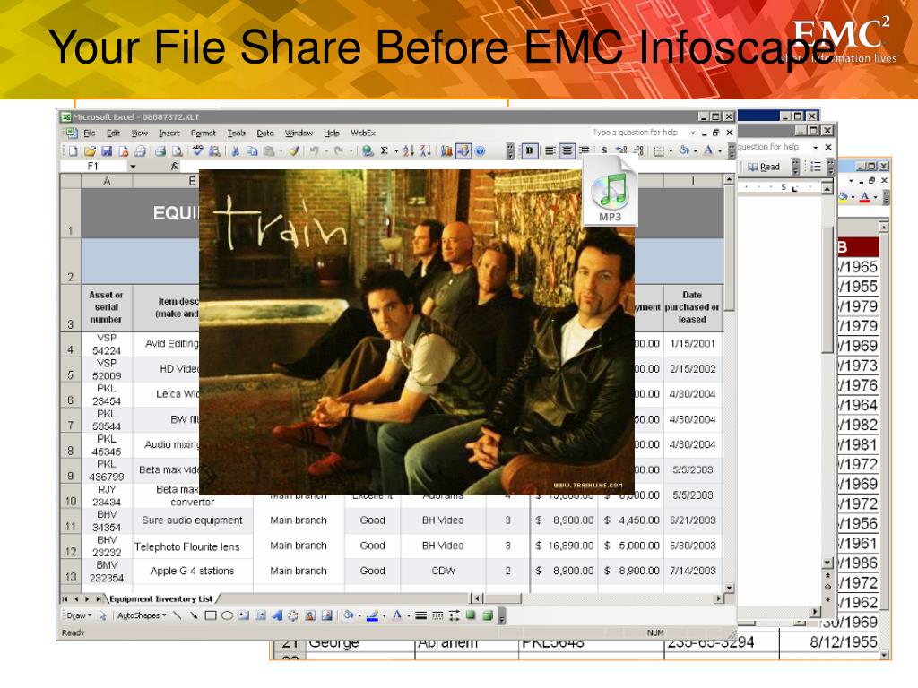Click the Type a question for help box

(638, 133)
